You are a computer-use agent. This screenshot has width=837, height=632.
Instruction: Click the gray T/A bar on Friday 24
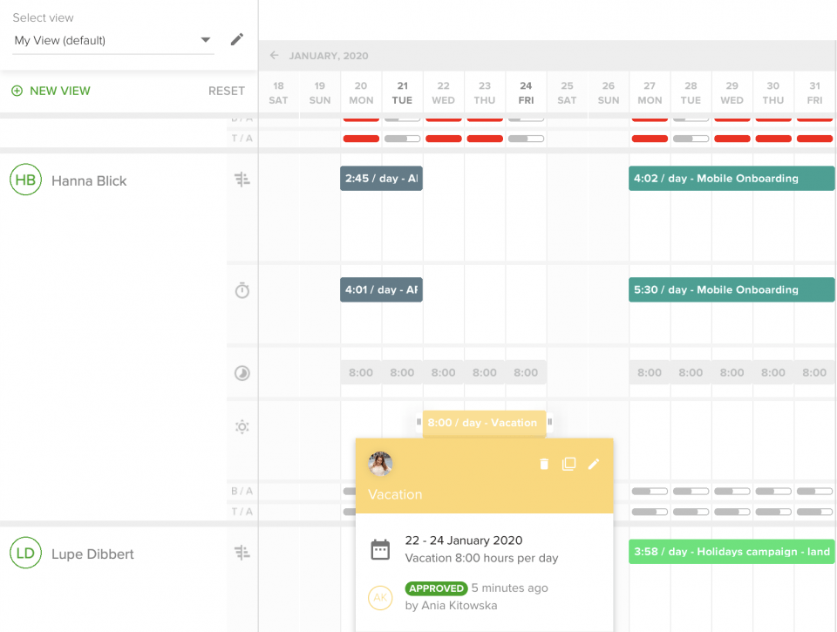pos(526,139)
